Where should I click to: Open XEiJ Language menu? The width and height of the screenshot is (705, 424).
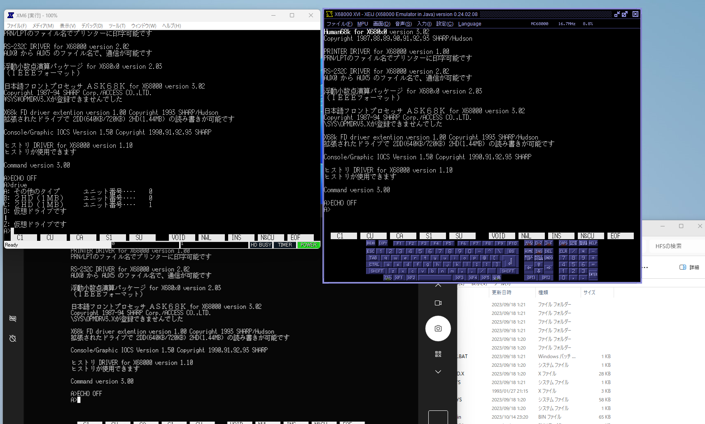click(x=469, y=24)
